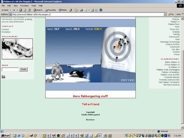The image size is (184, 138).
Task: Click the first quick launch icon beside Start
Action: click(x=15, y=136)
